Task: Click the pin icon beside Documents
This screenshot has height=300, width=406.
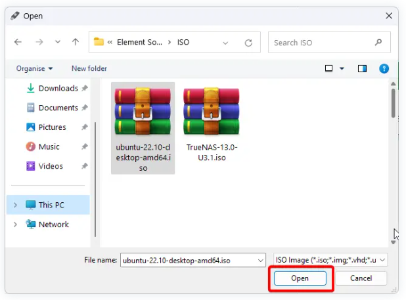Action: (84, 108)
